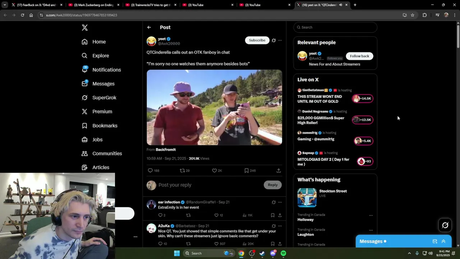The height and width of the screenshot is (259, 460).
Task: Share ear infection's reply
Action: (x=280, y=215)
